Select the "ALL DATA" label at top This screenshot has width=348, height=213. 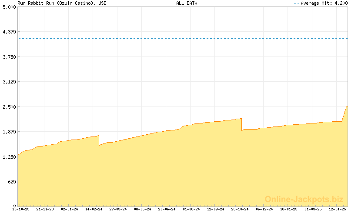coord(187,3)
